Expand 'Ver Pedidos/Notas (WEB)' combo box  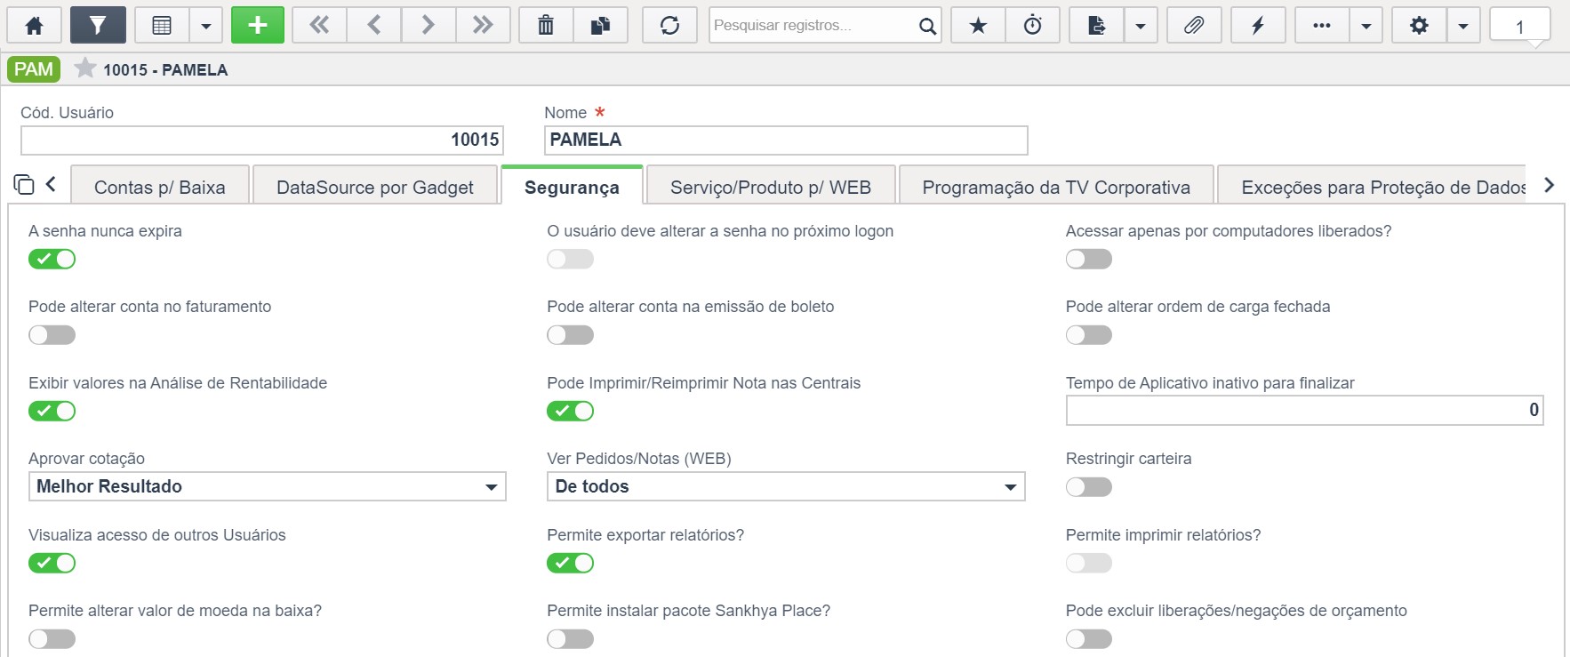click(x=785, y=486)
